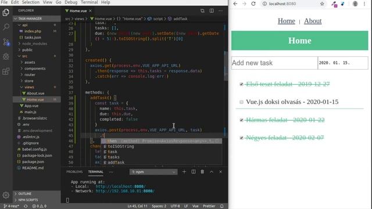The width and height of the screenshot is (372, 209).
Task: Uncheck the Négyes feladat task
Action: coord(241,138)
